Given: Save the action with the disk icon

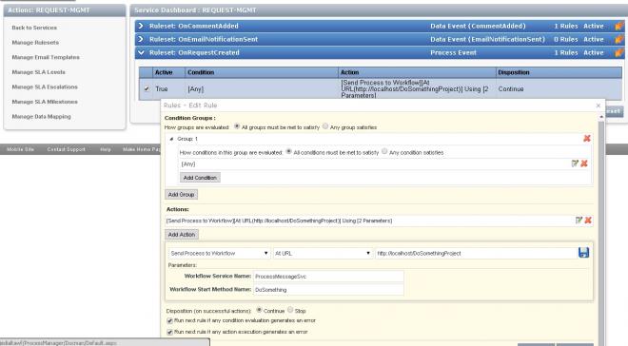Looking at the screenshot, I should pos(583,253).
